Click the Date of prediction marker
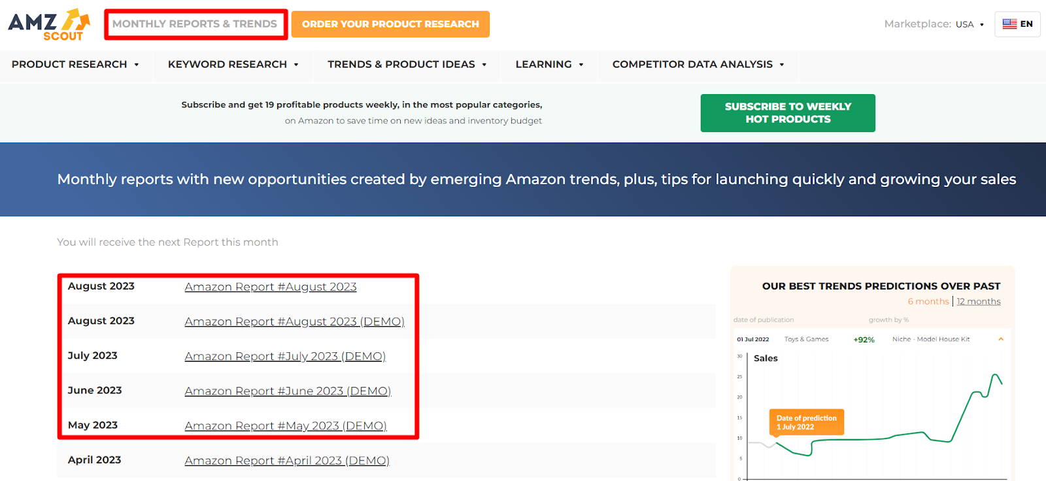The height and width of the screenshot is (481, 1046). pos(807,422)
